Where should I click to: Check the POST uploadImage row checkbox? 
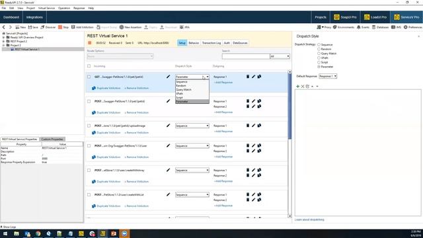click(89, 126)
